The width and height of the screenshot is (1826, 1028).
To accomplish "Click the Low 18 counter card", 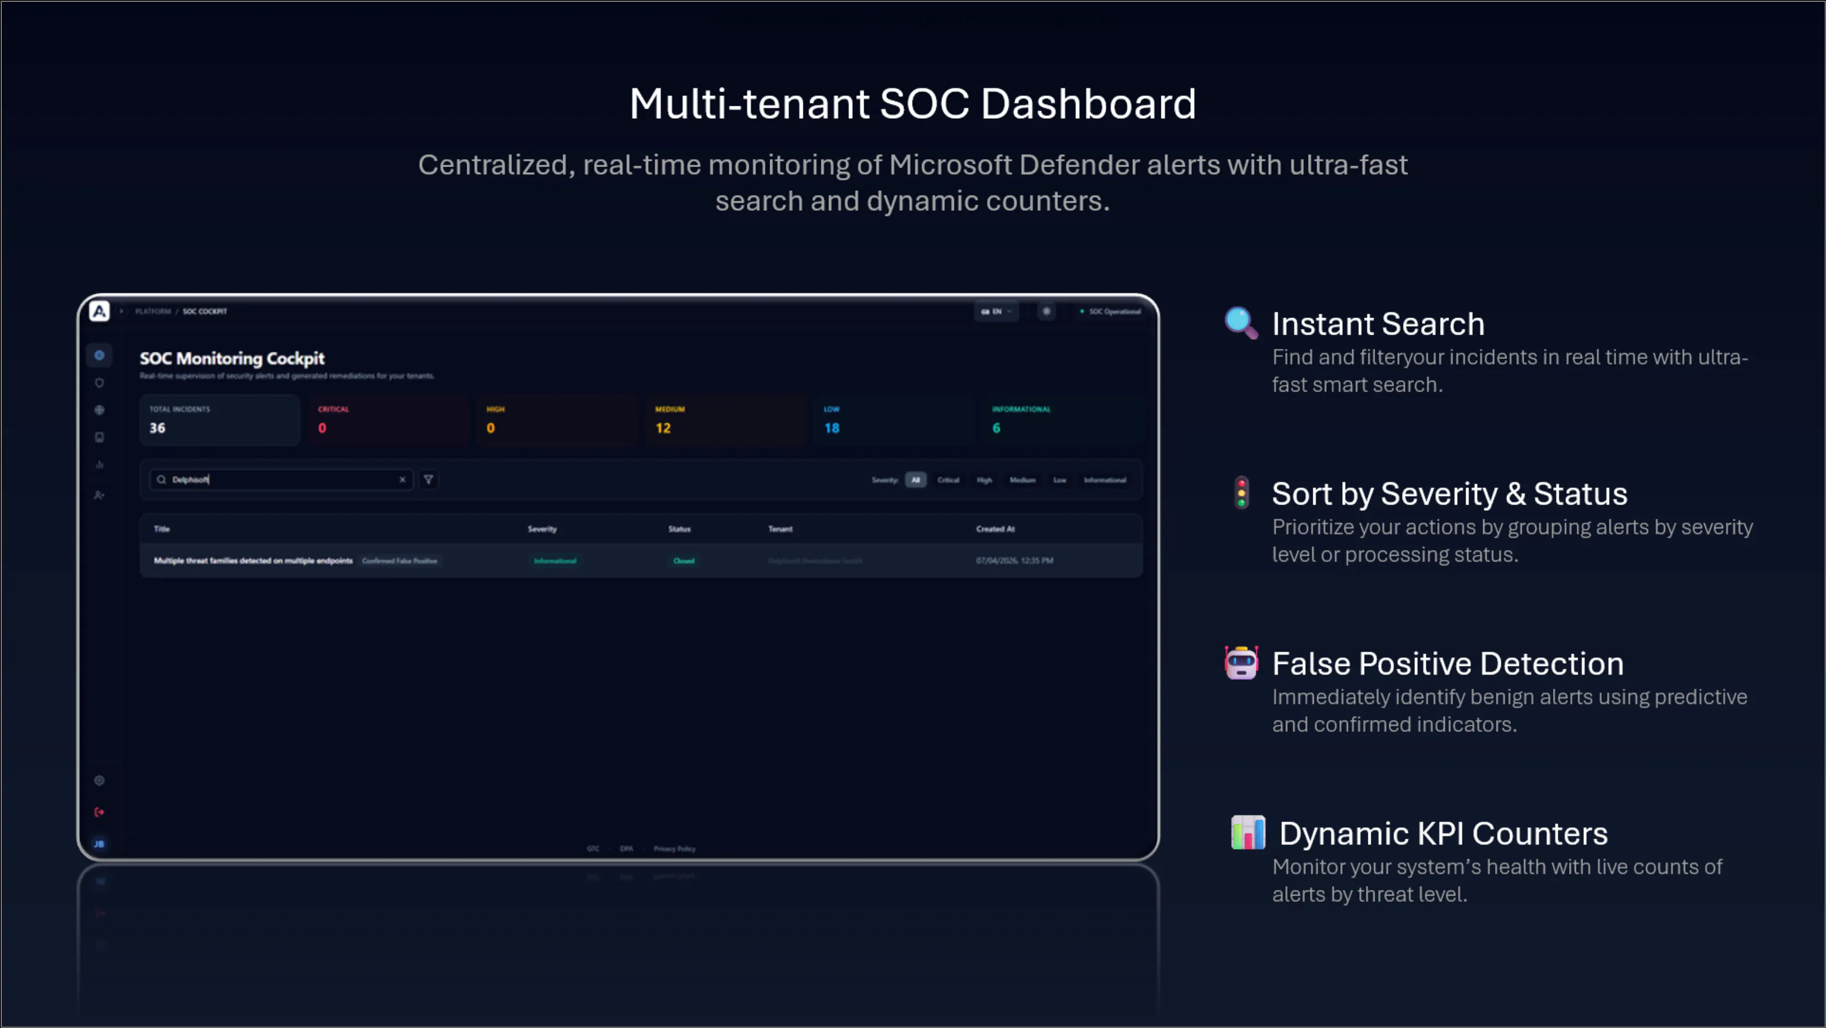I will click(x=895, y=420).
